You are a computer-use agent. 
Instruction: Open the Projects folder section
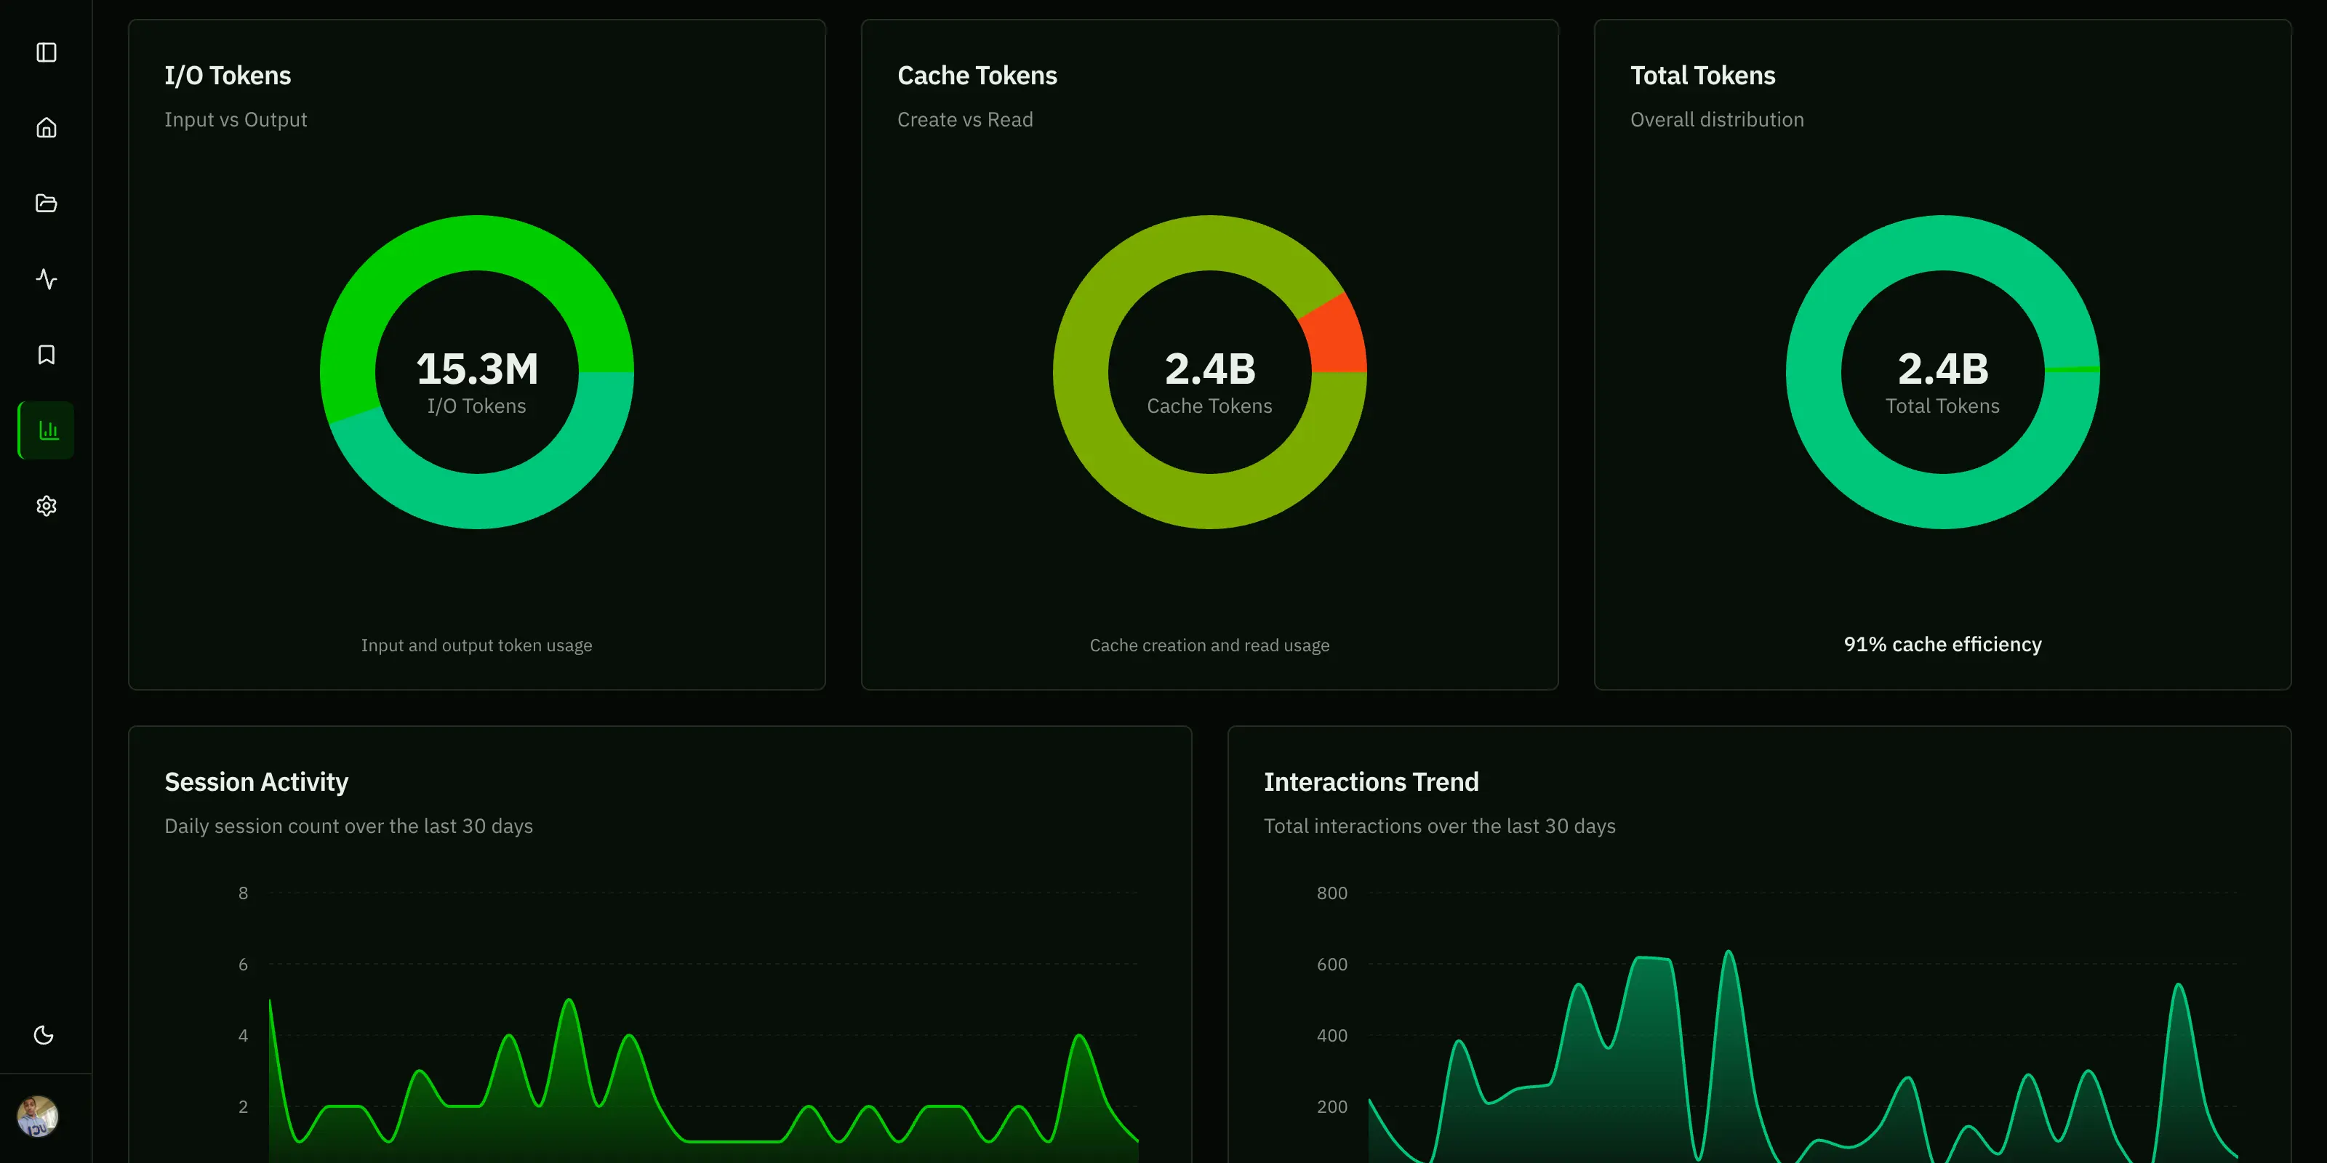[x=45, y=204]
